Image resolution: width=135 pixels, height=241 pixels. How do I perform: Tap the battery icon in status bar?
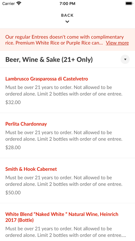129,3
